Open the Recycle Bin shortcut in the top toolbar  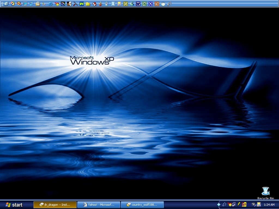click(113, 4)
